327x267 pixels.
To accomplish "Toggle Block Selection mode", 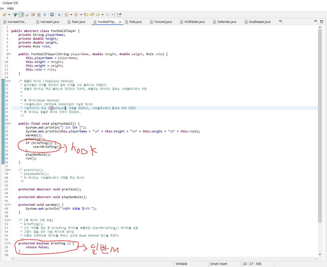I will coord(39,15).
